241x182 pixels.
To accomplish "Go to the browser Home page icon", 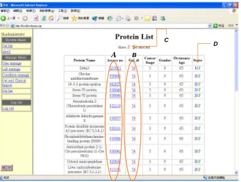I will pos(51,18).
